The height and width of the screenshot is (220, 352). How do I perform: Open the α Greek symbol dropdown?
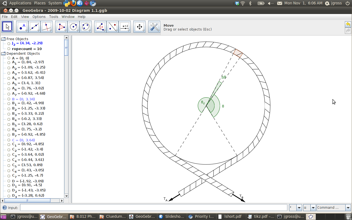click(x=313, y=208)
